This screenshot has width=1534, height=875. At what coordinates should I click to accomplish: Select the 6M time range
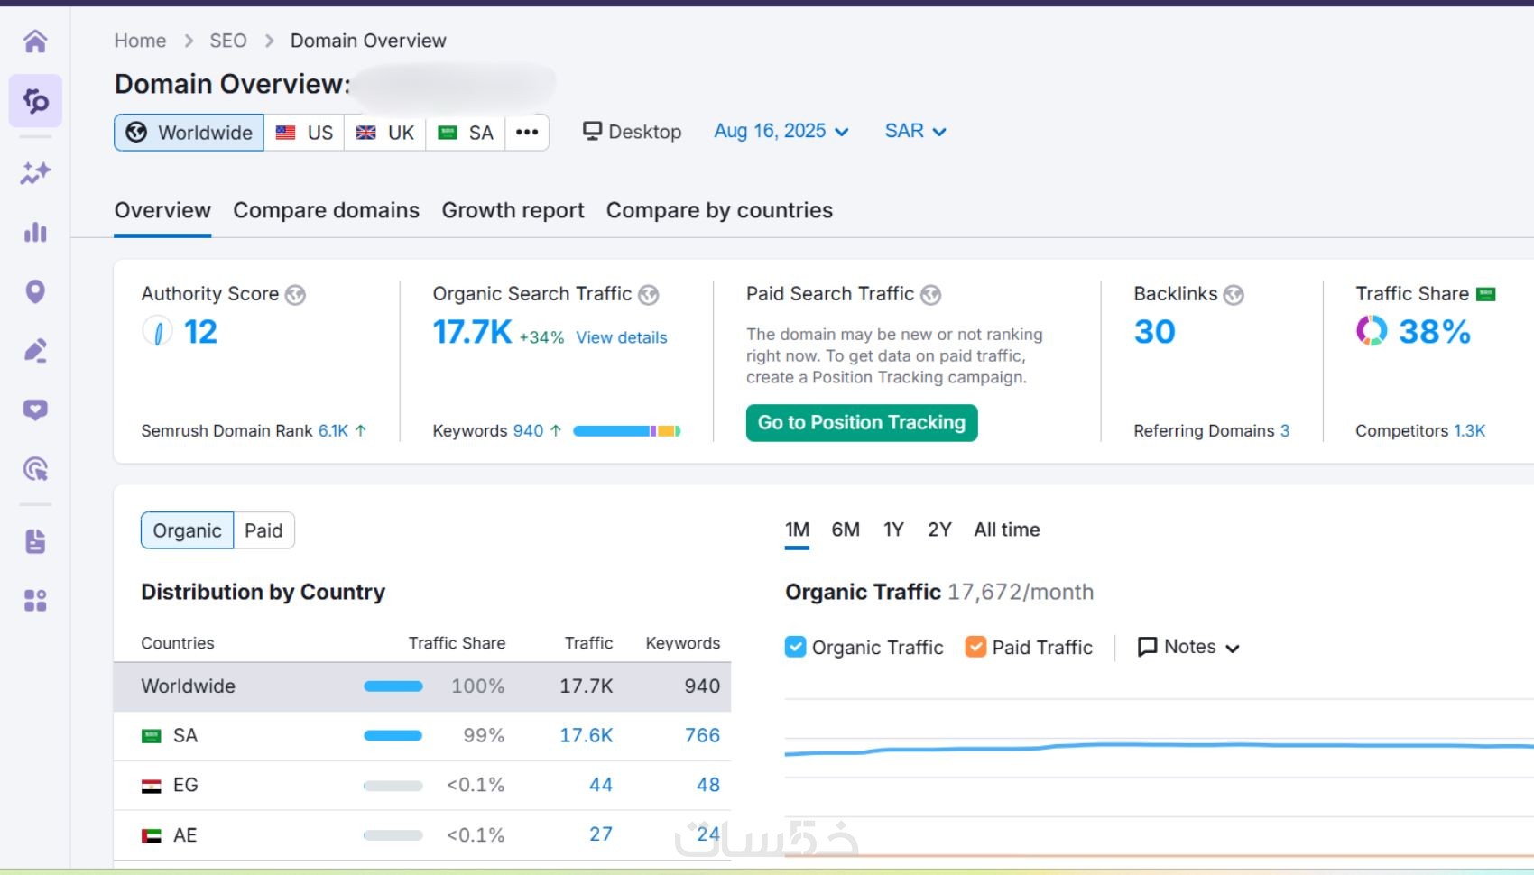coord(846,530)
